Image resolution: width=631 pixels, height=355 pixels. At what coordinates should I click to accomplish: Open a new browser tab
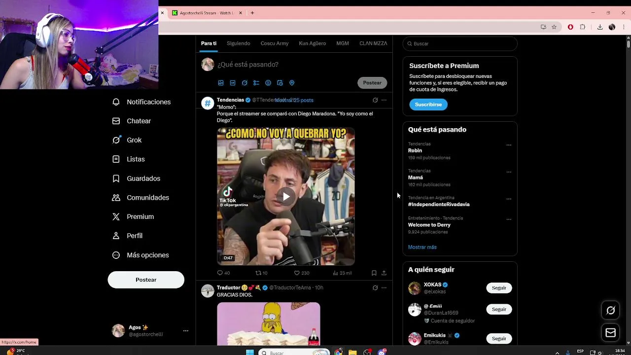pyautogui.click(x=252, y=13)
